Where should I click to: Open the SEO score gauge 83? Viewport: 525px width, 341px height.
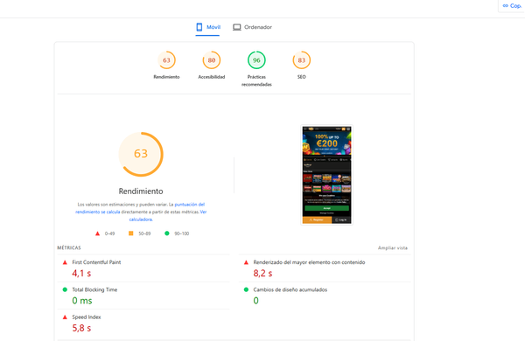tap(301, 60)
